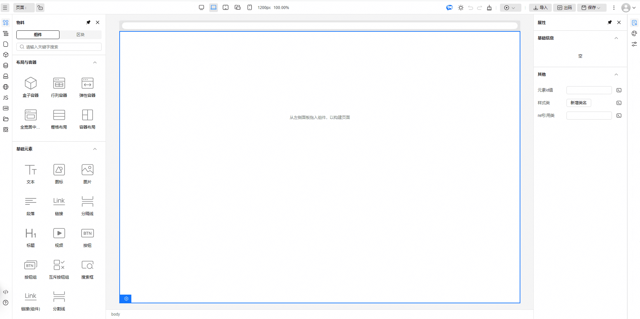Toggle light/dark theme sun icon
This screenshot has width=640, height=319.
coord(461,8)
